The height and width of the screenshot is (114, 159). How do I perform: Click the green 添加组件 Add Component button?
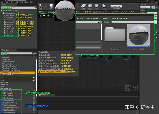(6, 7)
